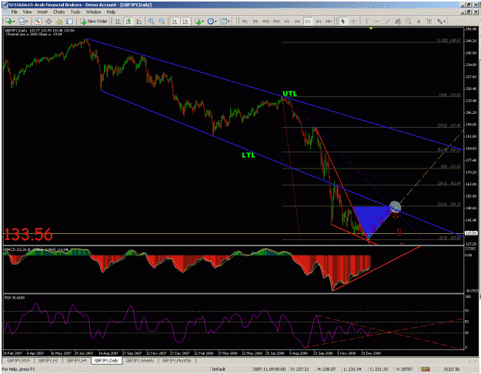Open the File menu
Image resolution: width=481 pixels, height=374 pixels.
(x=14, y=12)
